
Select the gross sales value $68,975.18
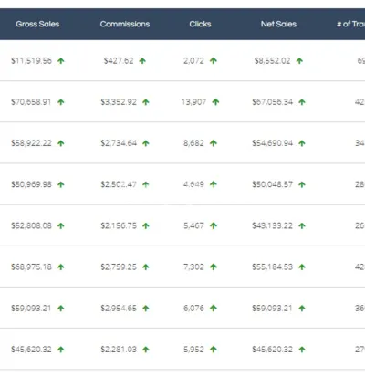click(x=31, y=267)
